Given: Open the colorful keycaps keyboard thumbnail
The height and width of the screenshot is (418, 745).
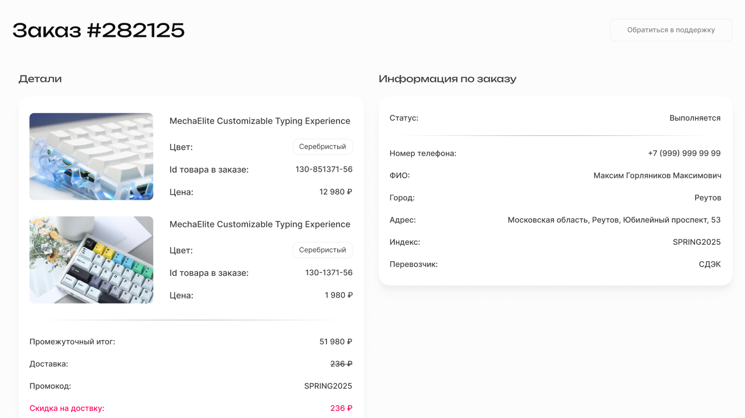Looking at the screenshot, I should (91, 260).
